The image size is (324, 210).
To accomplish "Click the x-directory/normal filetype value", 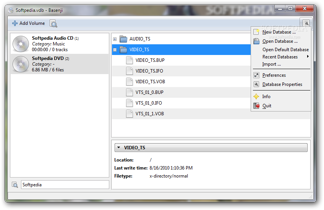I will click(x=168, y=176).
